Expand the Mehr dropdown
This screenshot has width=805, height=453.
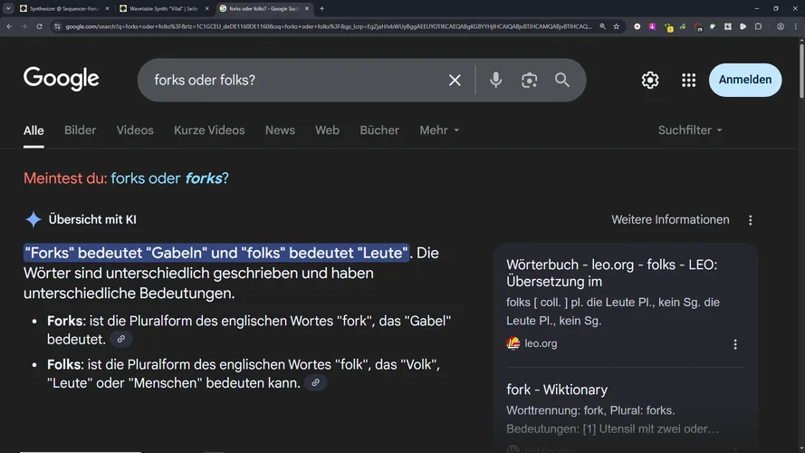(439, 130)
